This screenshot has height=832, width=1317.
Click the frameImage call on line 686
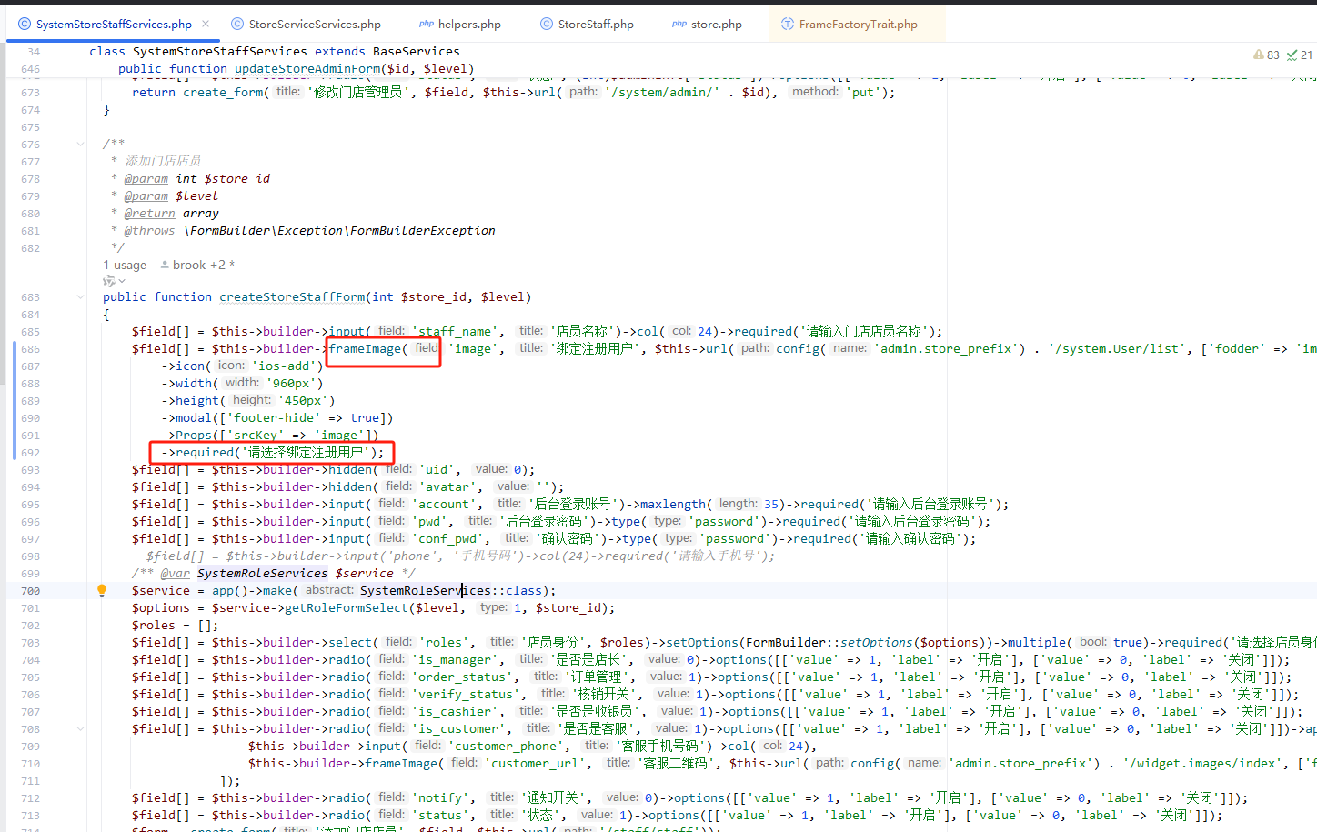tap(365, 349)
